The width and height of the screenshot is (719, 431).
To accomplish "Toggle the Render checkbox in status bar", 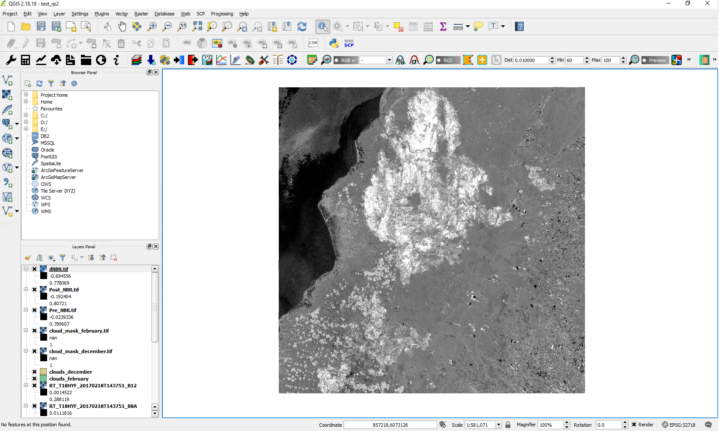I will click(x=634, y=425).
